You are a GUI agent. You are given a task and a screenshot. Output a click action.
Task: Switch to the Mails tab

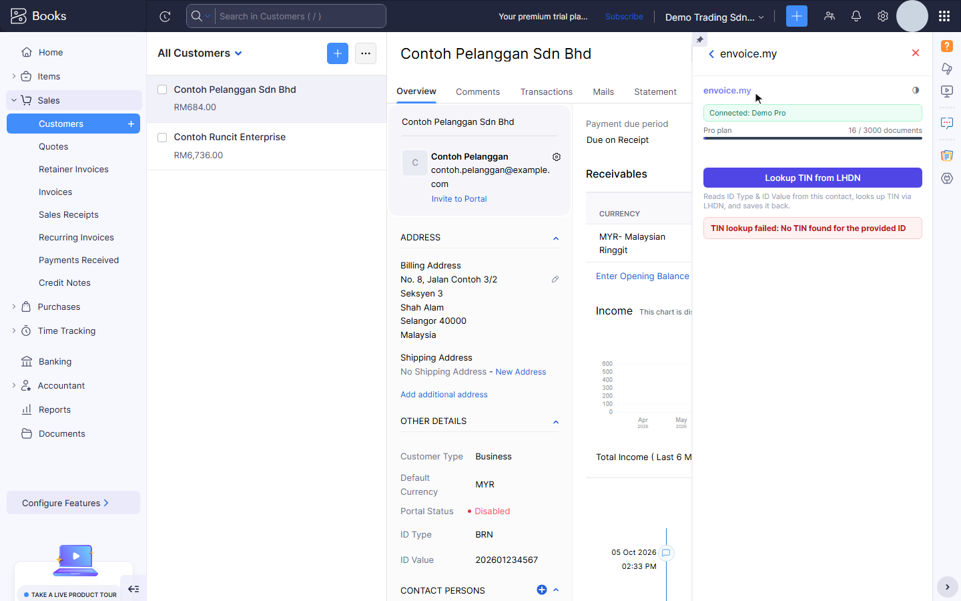(603, 91)
